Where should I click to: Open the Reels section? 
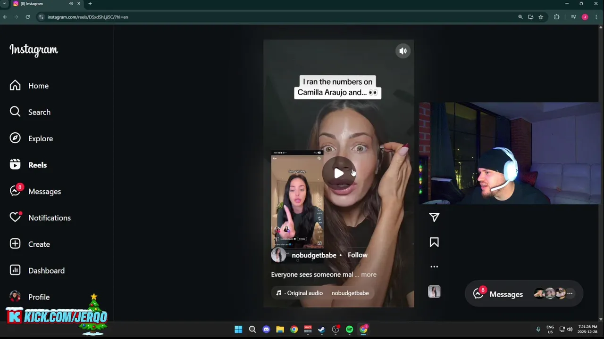28,165
